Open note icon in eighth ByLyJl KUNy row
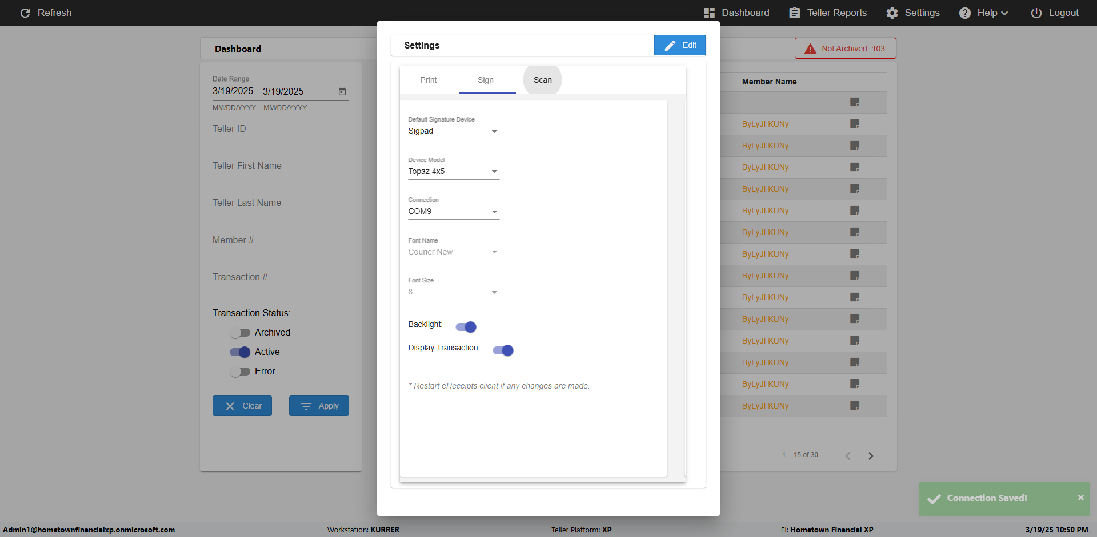This screenshot has height=537, width=1097. tap(855, 276)
